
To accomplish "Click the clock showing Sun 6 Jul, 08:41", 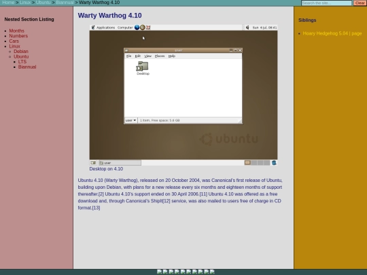I will pos(264,28).
